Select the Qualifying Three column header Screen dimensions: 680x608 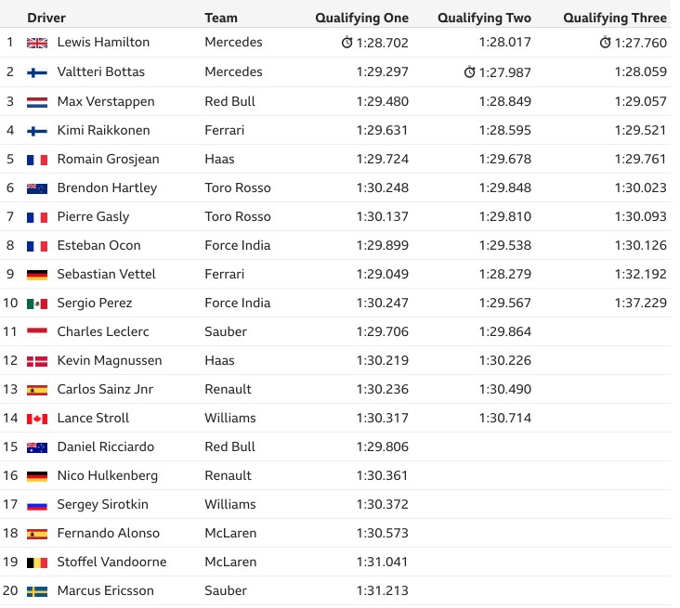[x=615, y=18]
